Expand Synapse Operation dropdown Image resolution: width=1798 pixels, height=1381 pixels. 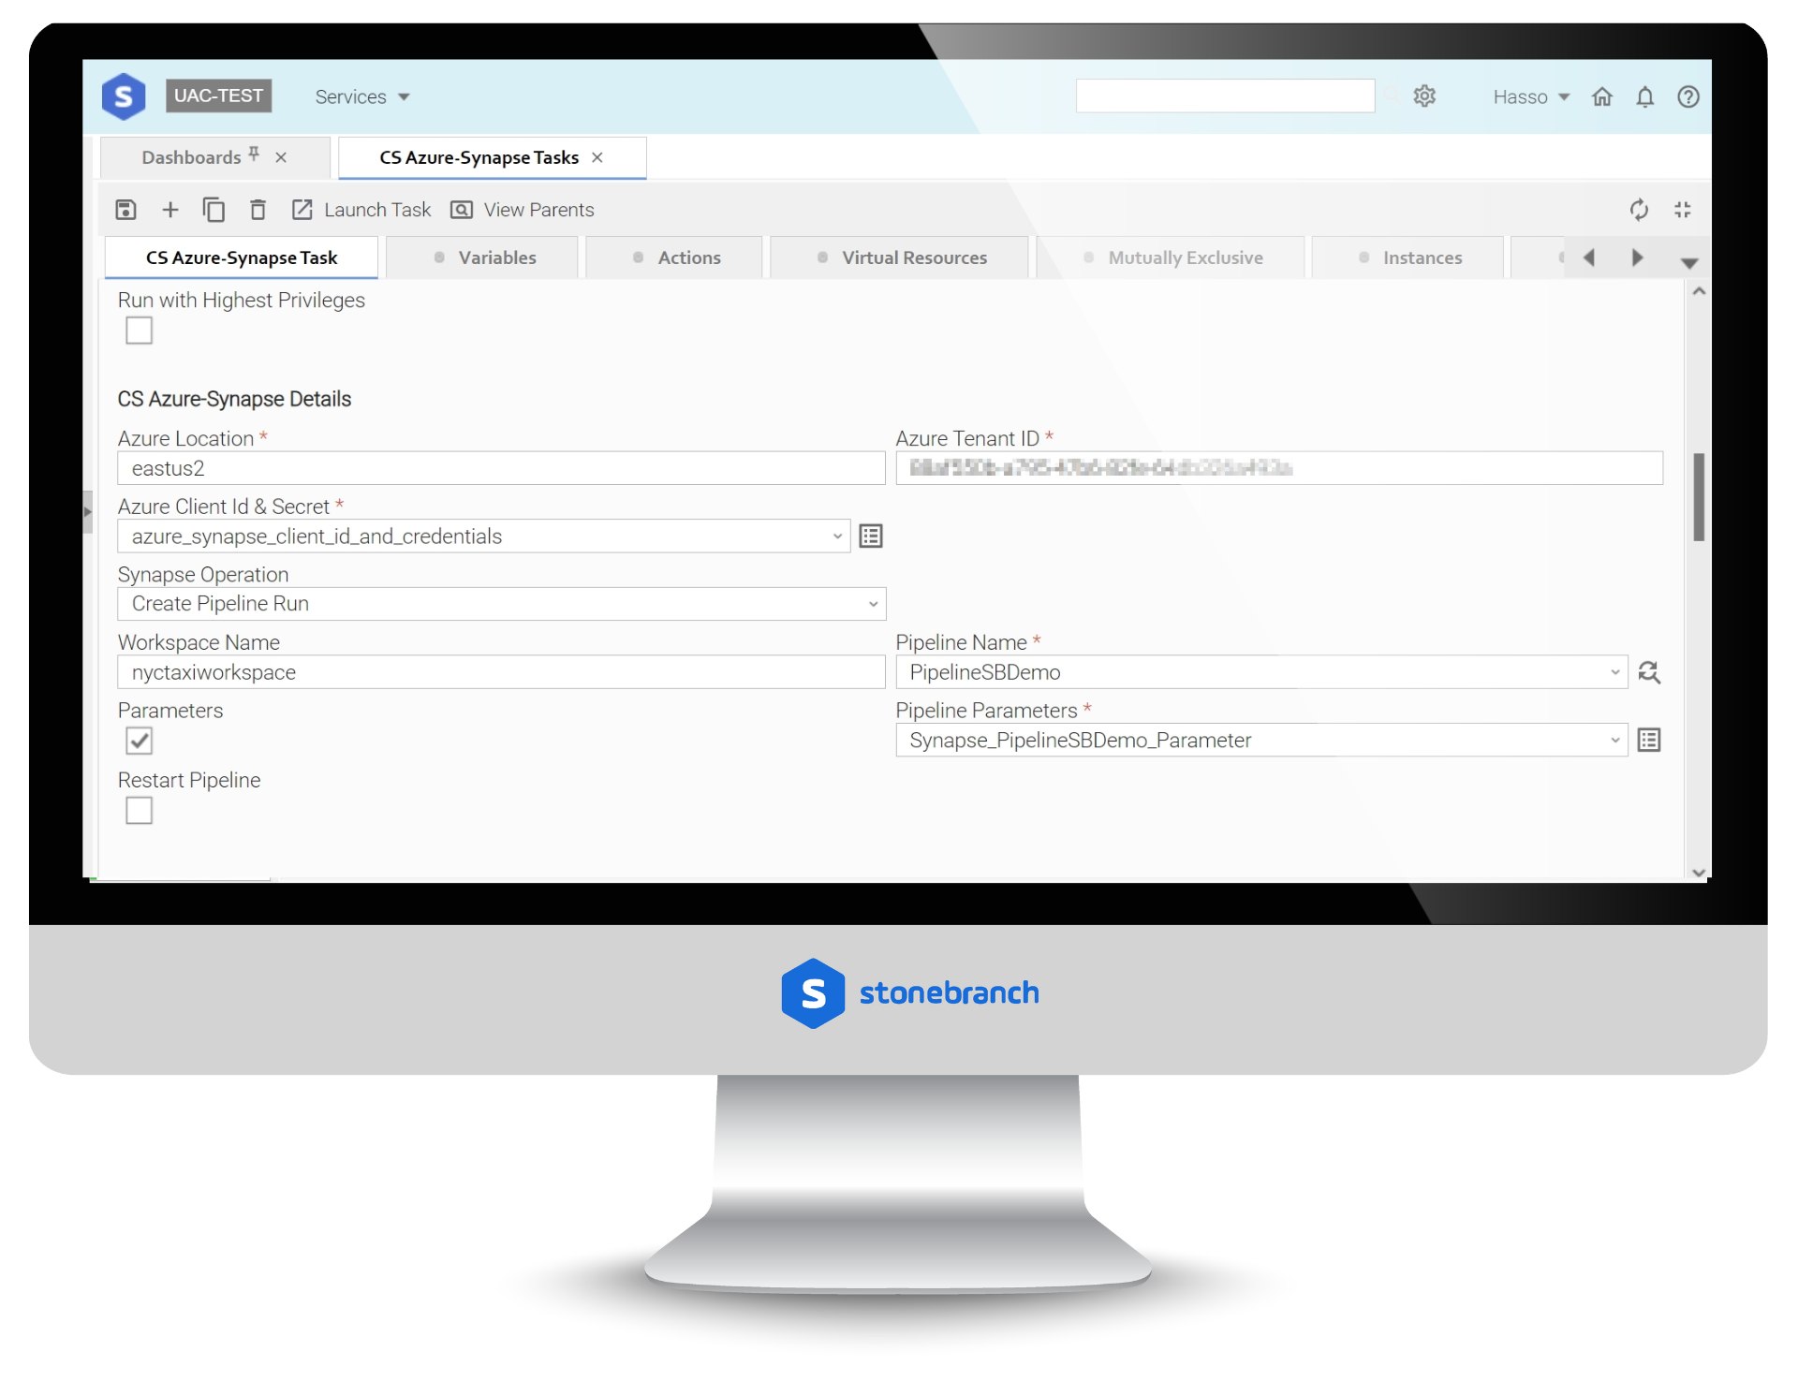(x=873, y=604)
